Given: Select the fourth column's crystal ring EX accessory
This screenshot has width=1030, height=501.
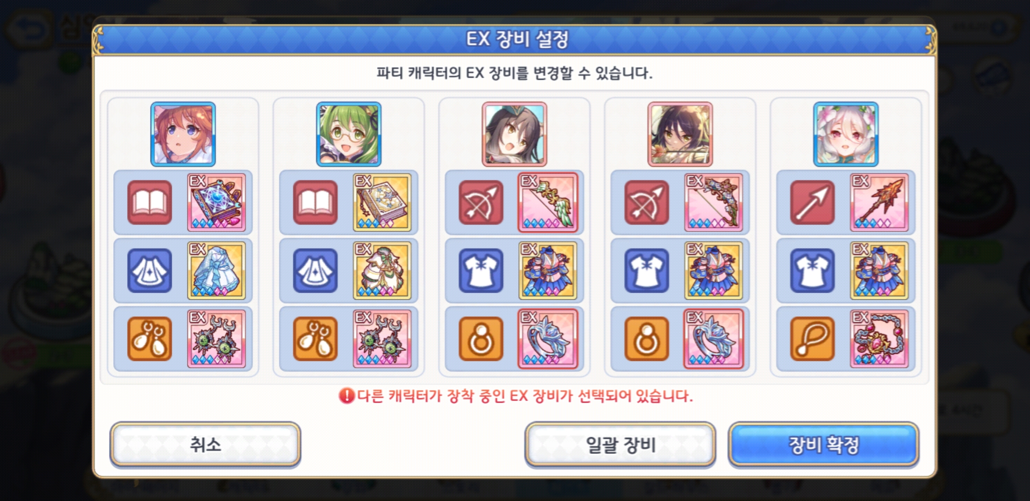Looking at the screenshot, I should pyautogui.click(x=714, y=339).
